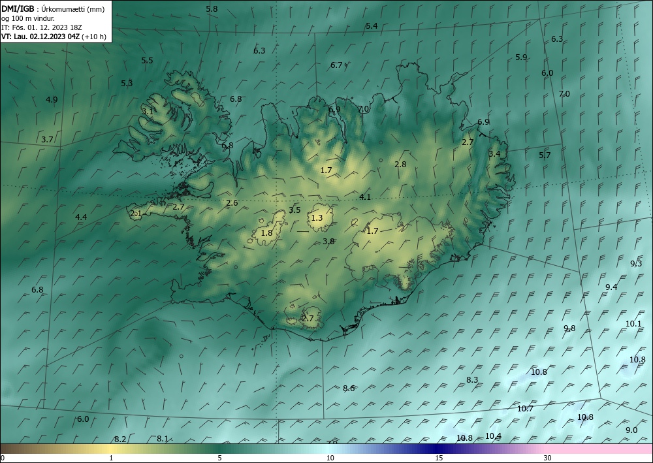The width and height of the screenshot is (653, 463).
Task: Click the value 5.9 on the map
Action: (521, 57)
